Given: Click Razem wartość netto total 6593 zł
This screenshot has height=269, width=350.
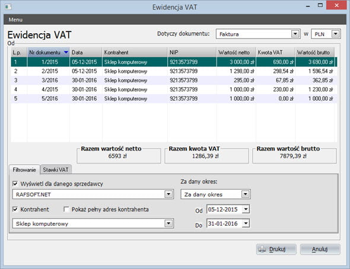Looking at the screenshot, I should [x=117, y=156].
